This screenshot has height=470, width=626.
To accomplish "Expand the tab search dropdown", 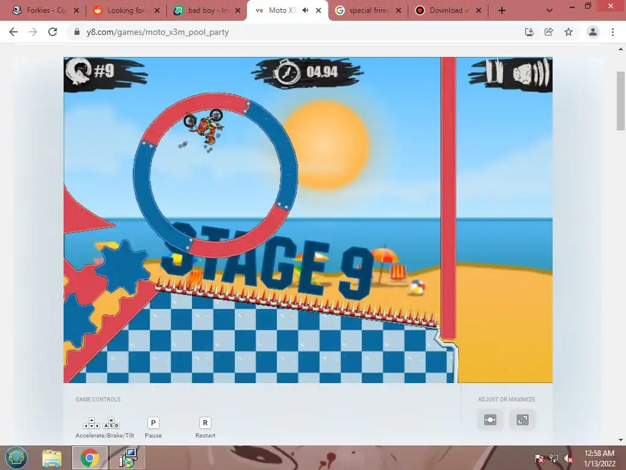I will point(550,10).
